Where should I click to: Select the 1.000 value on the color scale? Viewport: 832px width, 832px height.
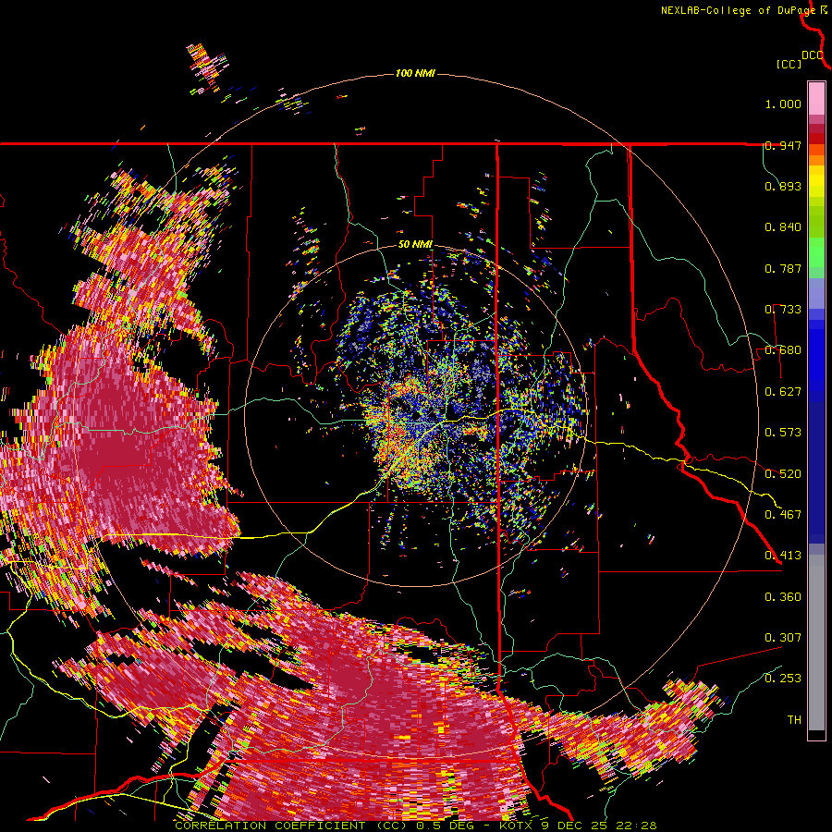pos(783,104)
